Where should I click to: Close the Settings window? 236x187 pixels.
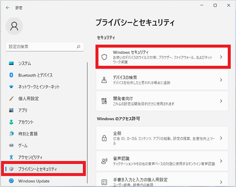[229, 5]
